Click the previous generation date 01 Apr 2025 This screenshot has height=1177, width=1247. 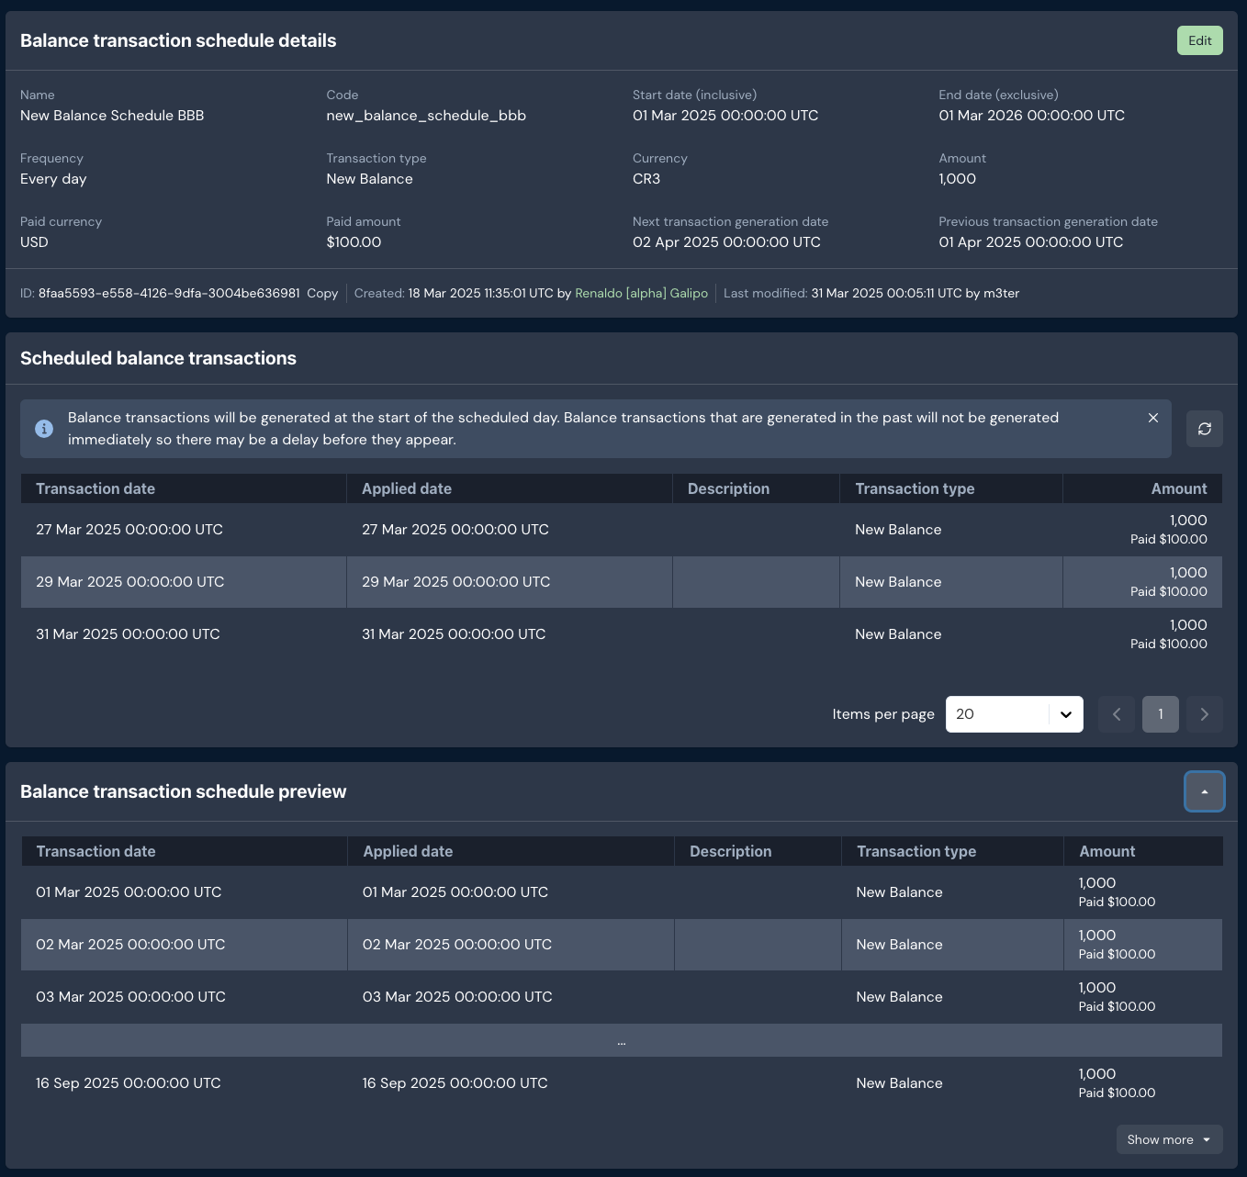[1030, 242]
